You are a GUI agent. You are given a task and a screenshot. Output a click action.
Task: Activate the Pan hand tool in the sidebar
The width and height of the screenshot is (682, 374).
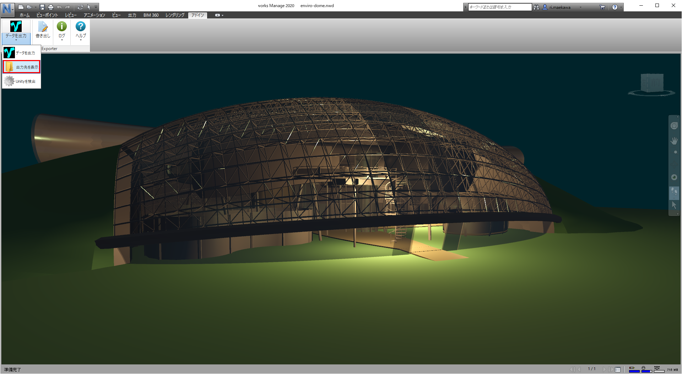pyautogui.click(x=674, y=140)
